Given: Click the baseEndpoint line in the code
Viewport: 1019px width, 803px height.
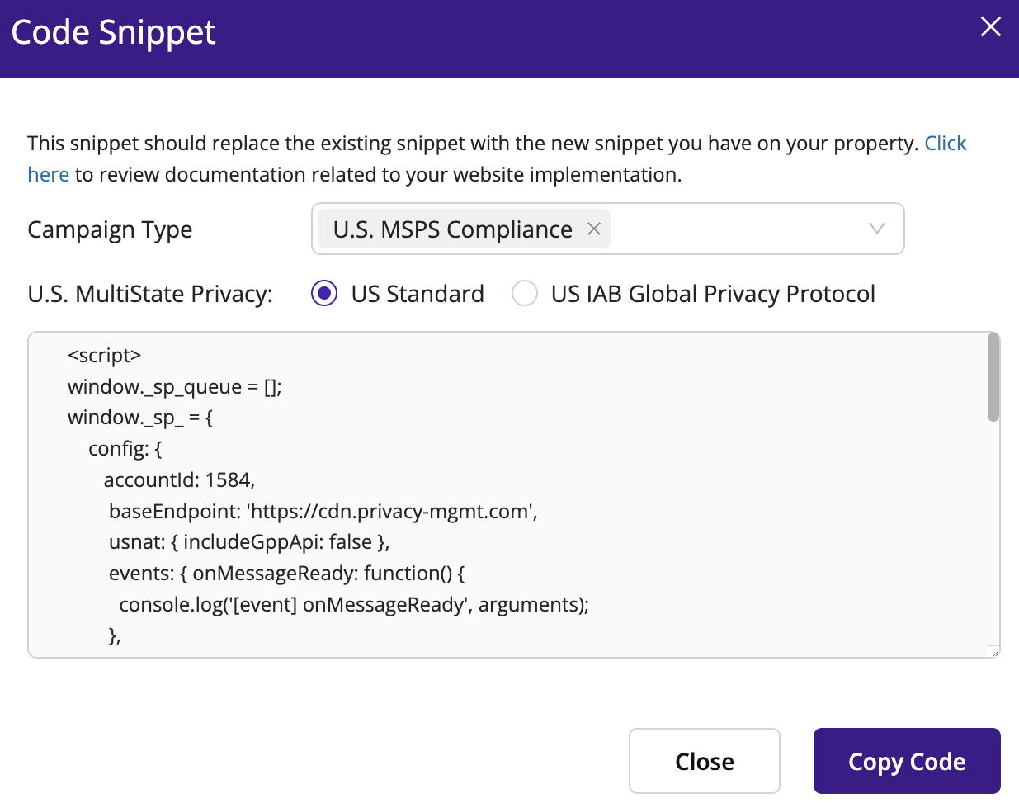Looking at the screenshot, I should coord(323,511).
